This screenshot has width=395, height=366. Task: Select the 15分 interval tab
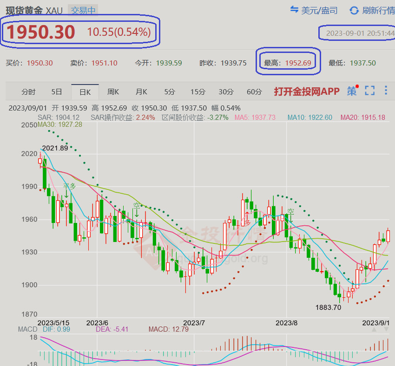click(x=197, y=92)
